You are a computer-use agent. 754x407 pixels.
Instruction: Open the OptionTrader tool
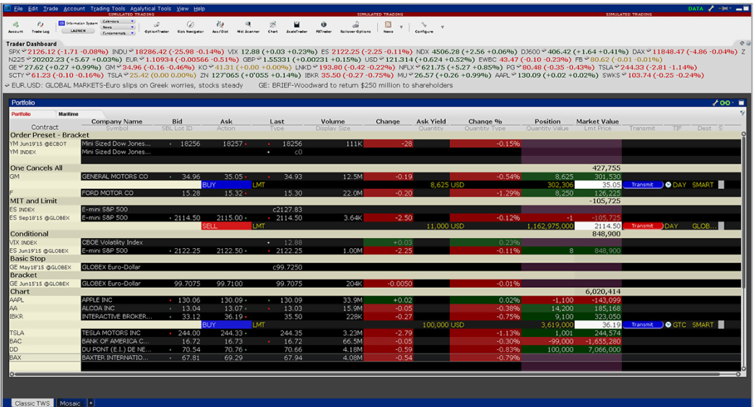[156, 27]
